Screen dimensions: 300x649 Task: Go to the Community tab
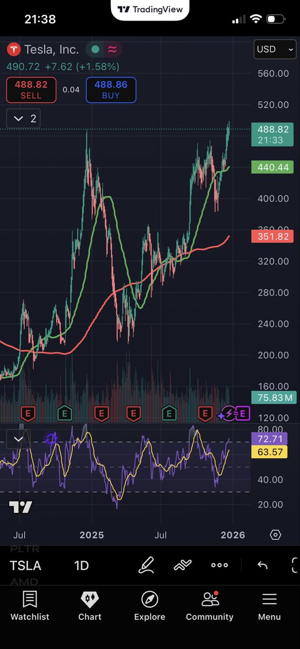click(210, 606)
